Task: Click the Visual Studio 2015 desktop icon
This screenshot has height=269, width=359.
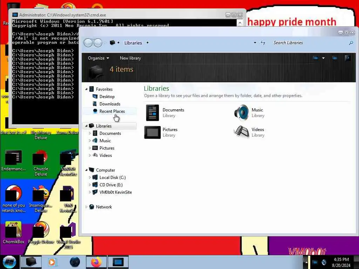Action: point(68,236)
